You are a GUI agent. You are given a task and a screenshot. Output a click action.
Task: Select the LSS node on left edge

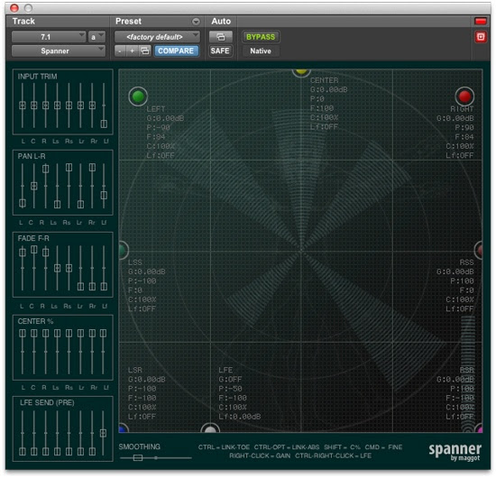tap(124, 250)
